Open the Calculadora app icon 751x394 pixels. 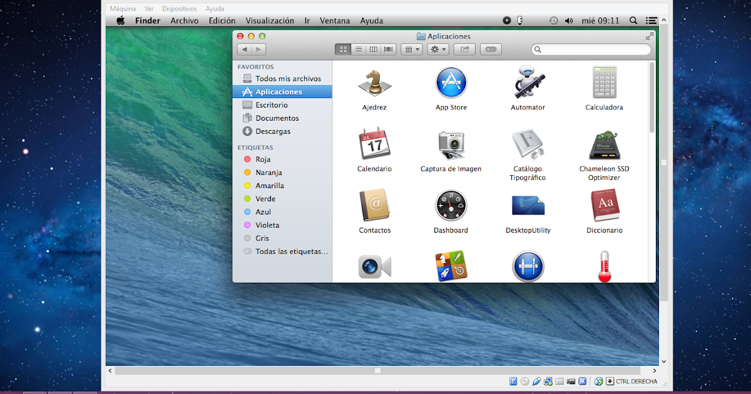click(604, 83)
